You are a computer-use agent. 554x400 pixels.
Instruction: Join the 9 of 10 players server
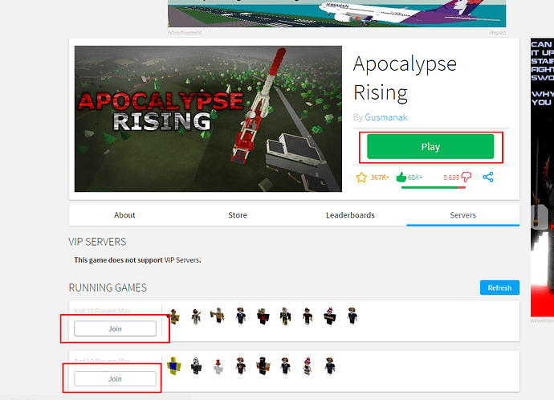[x=115, y=329]
